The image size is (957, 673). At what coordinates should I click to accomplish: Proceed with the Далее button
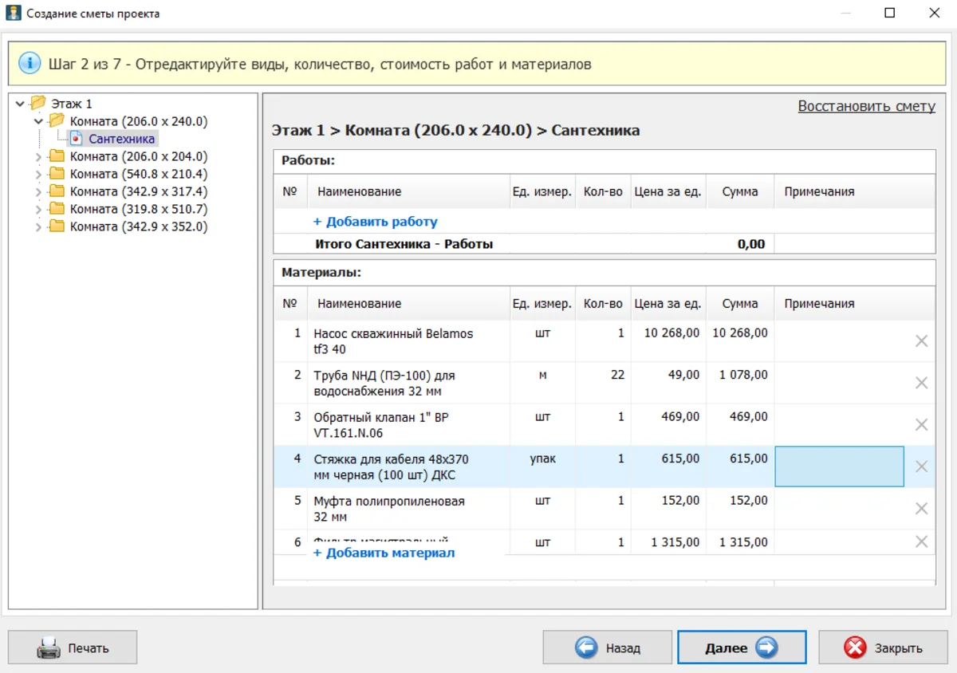(742, 648)
